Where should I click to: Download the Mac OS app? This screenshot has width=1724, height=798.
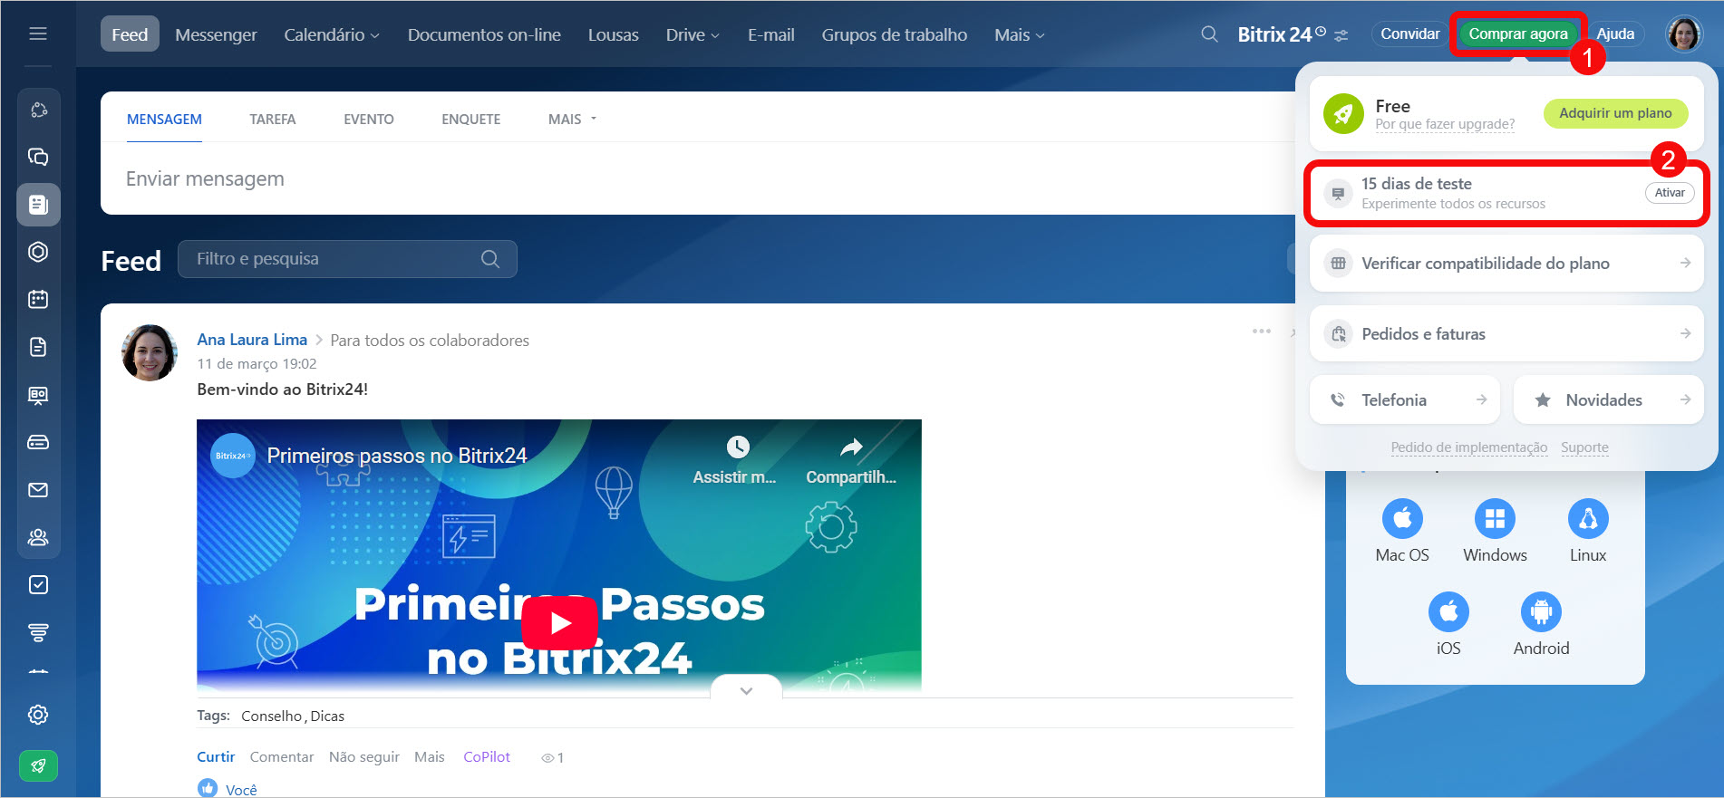click(x=1402, y=519)
